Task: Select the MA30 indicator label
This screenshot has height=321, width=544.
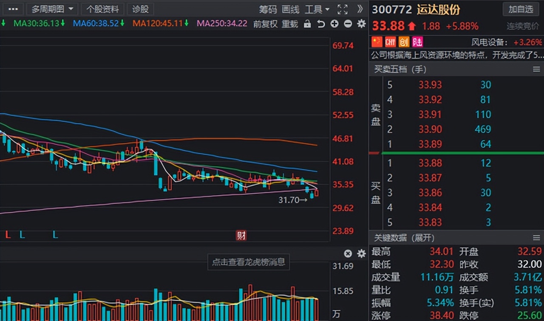Action: [x=39, y=23]
